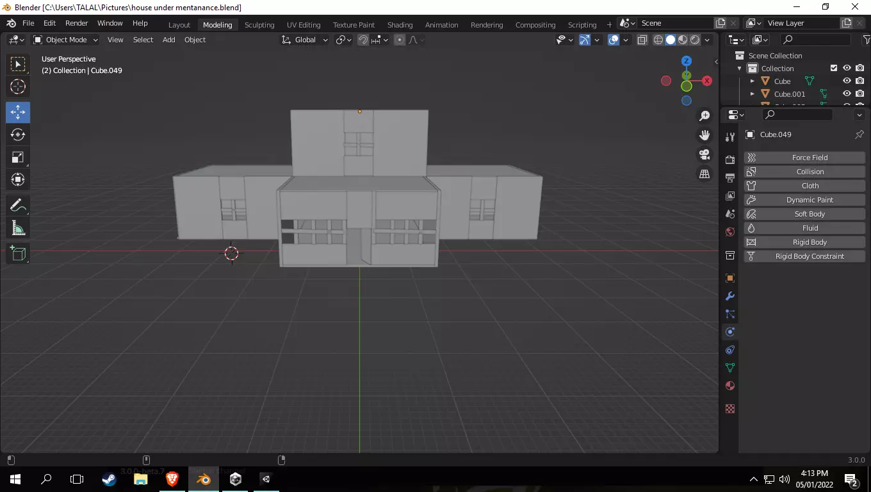871x492 pixels.
Task: Pick the Measure ruler tool
Action: (x=18, y=228)
